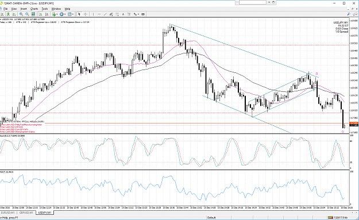
Task: Select the Equidistant Channel tool
Action: [111, 14]
